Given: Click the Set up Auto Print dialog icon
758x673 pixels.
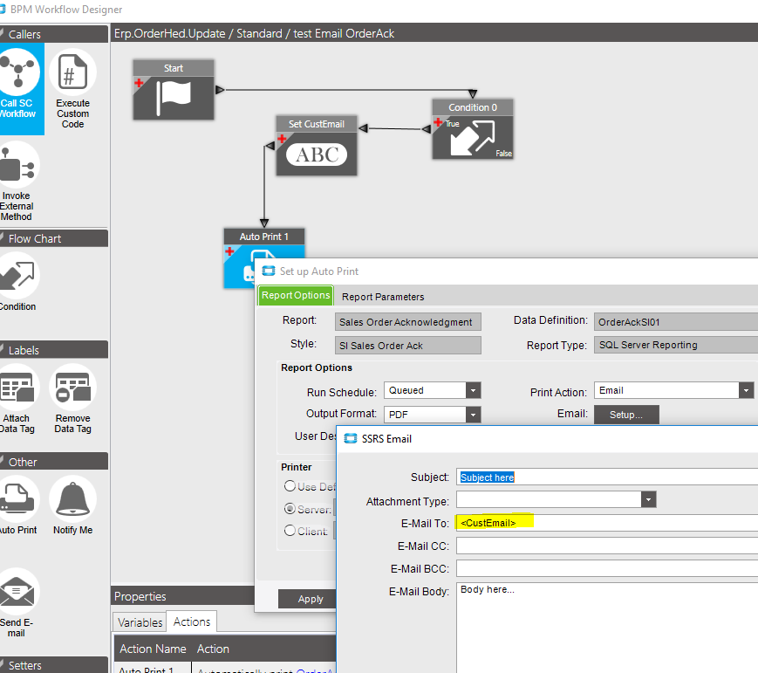Looking at the screenshot, I should click(269, 271).
